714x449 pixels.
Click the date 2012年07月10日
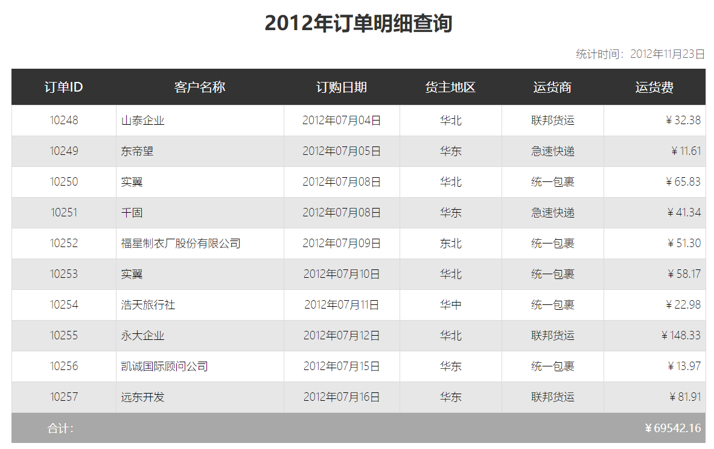(x=342, y=274)
